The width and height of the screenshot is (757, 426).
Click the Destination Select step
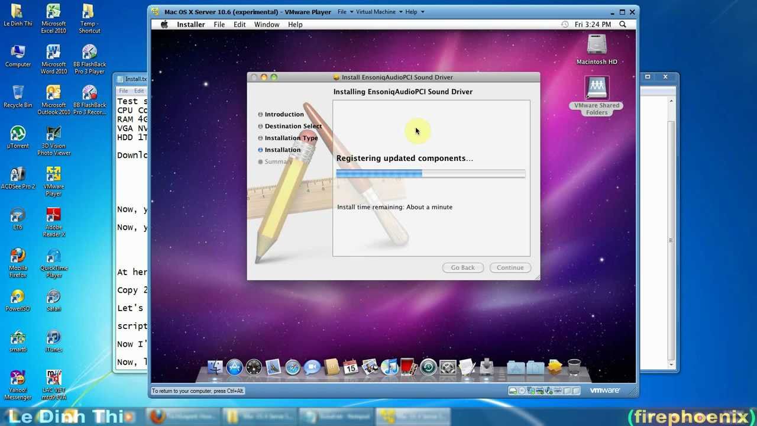[293, 126]
